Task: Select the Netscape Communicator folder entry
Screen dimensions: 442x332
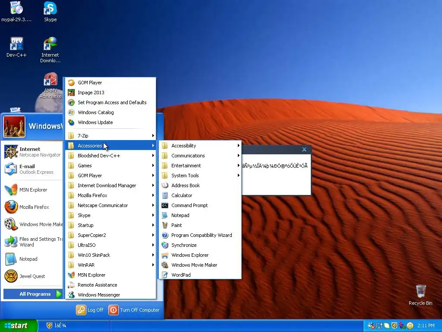Action: click(x=111, y=205)
